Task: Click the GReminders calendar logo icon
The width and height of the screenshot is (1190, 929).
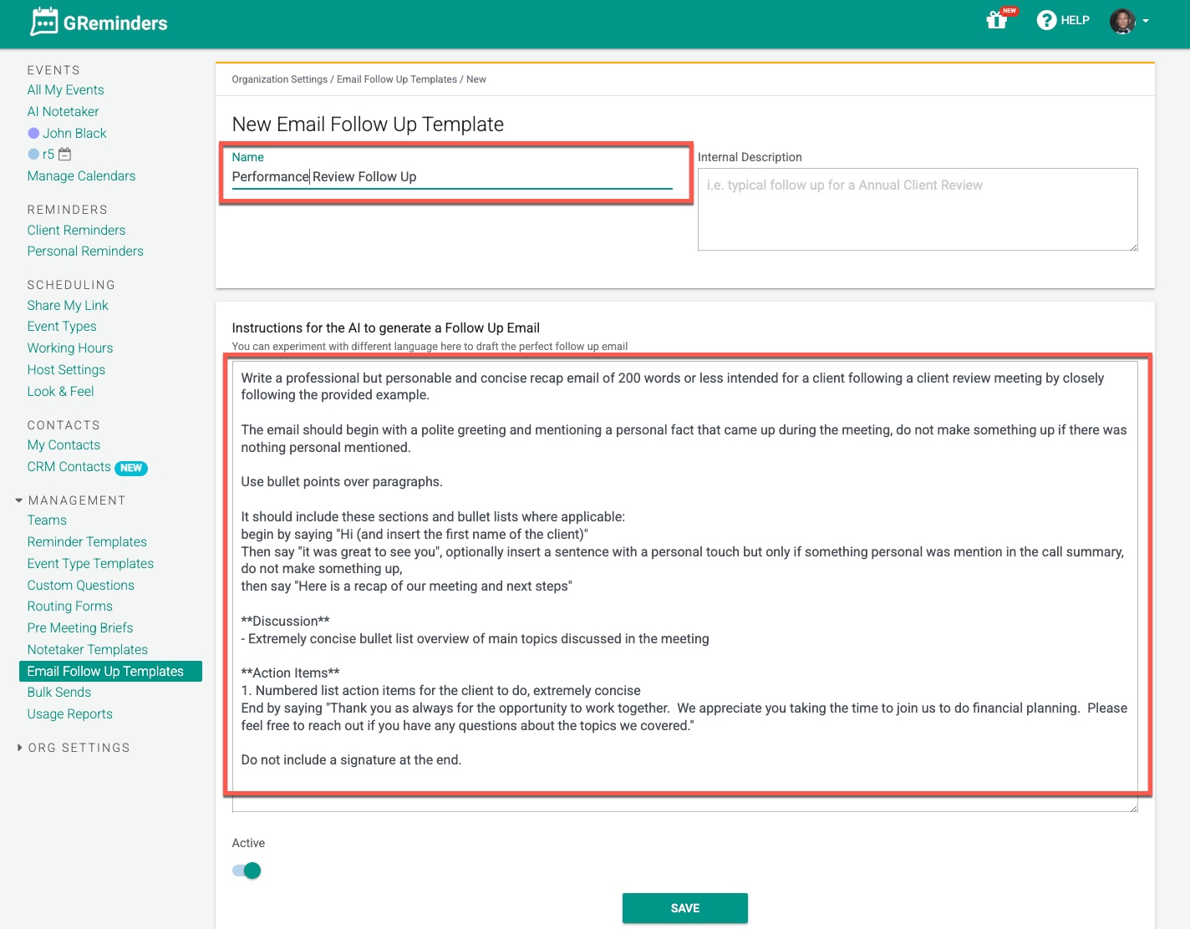Action: [x=44, y=21]
